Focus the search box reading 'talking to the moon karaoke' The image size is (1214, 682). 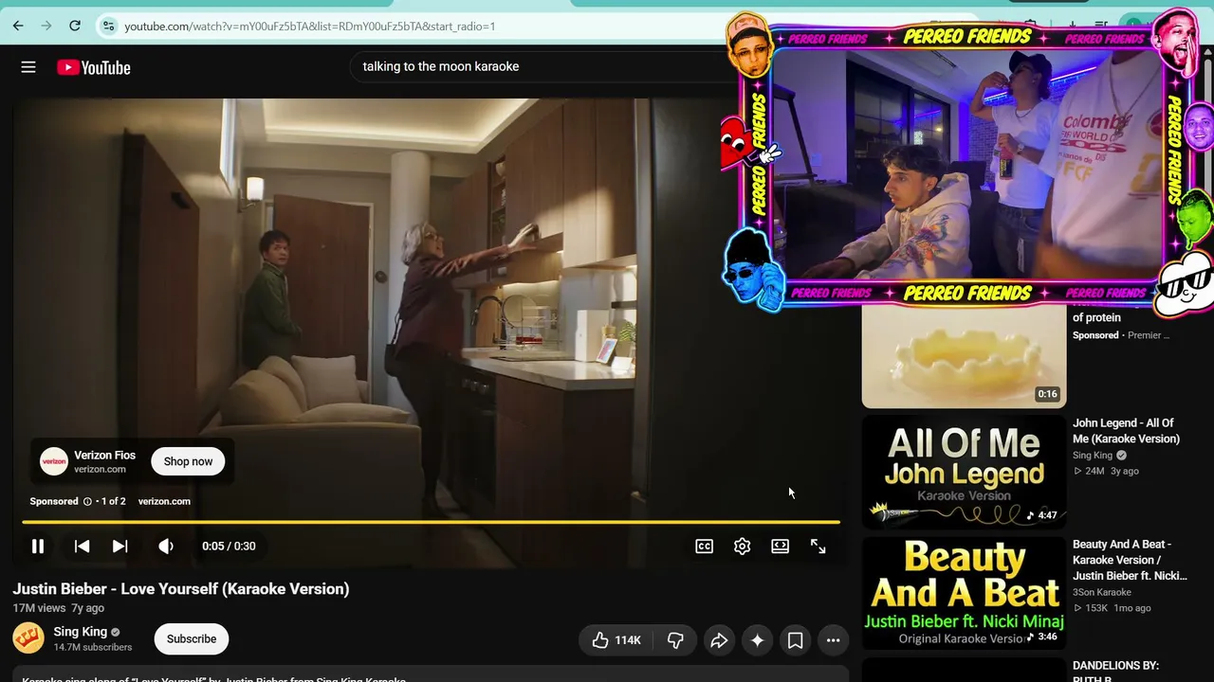coord(541,66)
